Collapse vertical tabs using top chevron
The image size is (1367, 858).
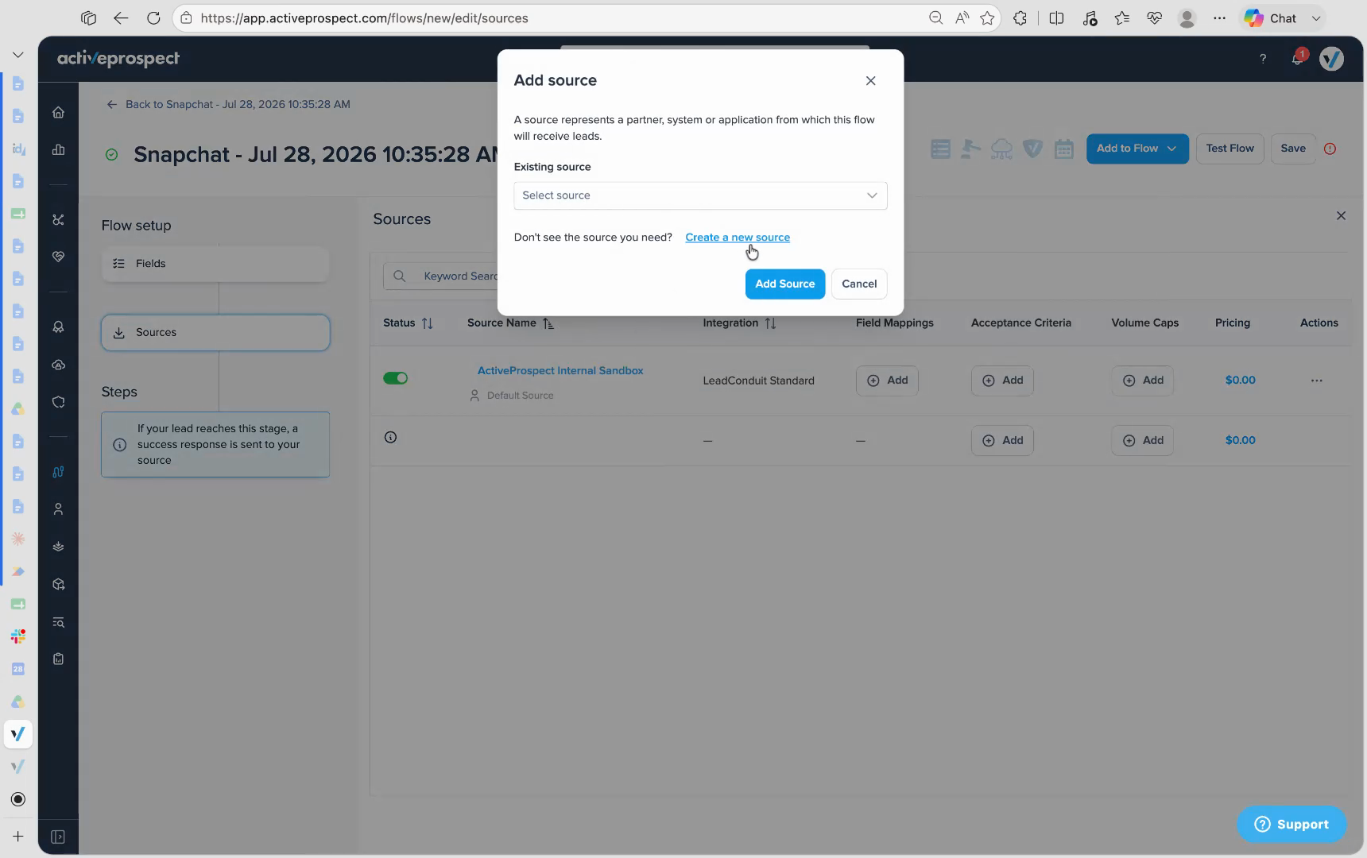[x=17, y=55]
